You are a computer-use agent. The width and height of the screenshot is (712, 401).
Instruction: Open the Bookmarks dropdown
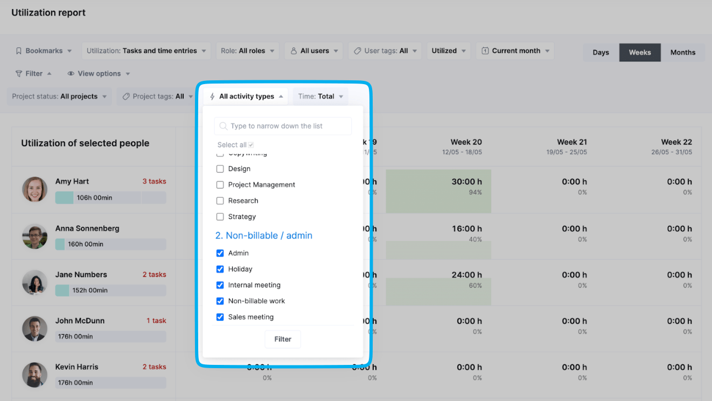(x=44, y=51)
